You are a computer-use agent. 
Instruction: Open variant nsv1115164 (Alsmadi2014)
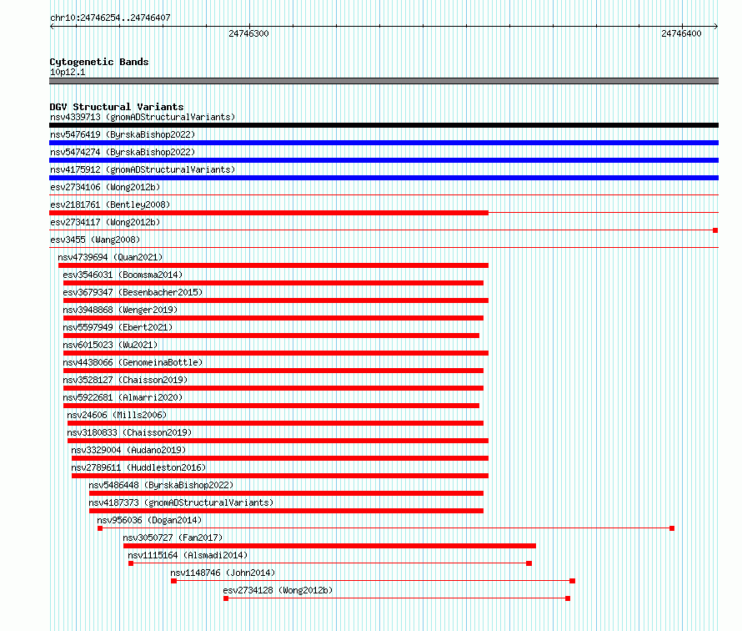point(188,555)
